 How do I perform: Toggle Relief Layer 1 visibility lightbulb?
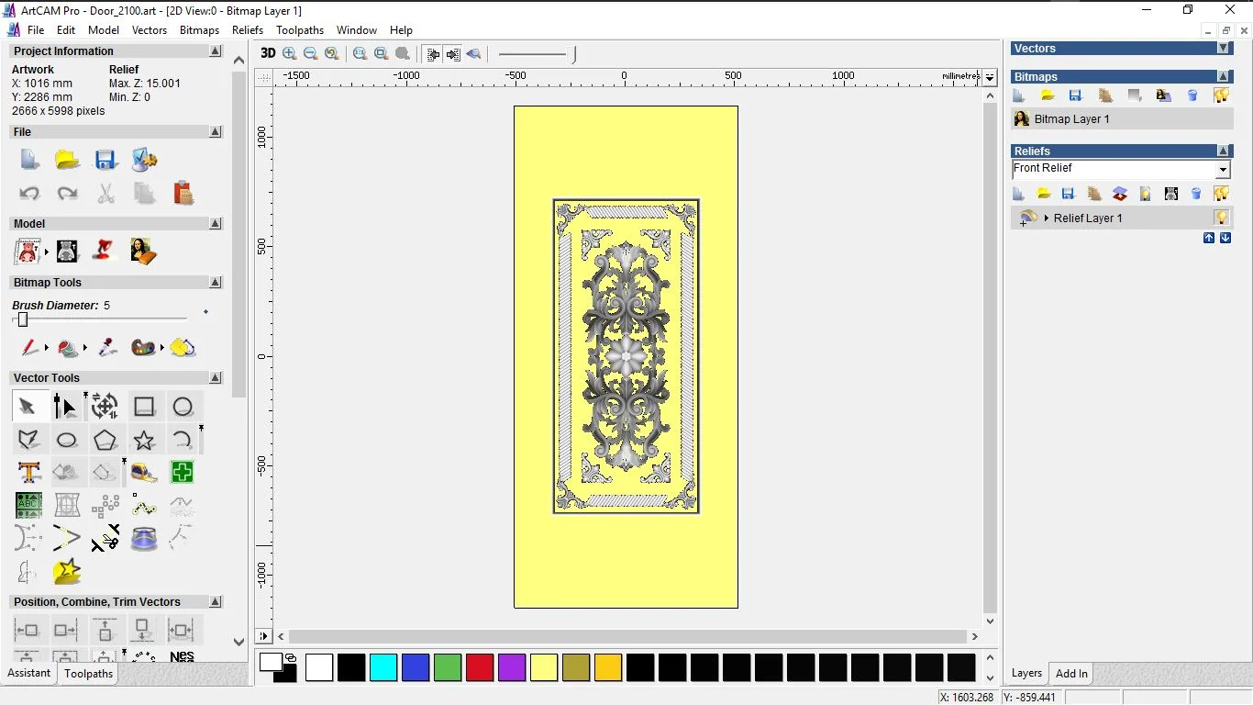1221,218
